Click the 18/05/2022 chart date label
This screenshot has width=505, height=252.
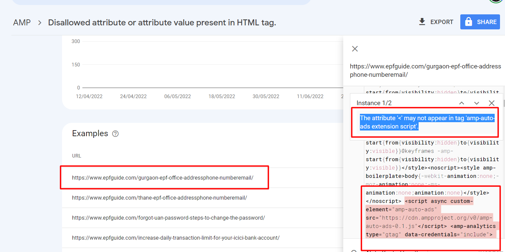(221, 96)
